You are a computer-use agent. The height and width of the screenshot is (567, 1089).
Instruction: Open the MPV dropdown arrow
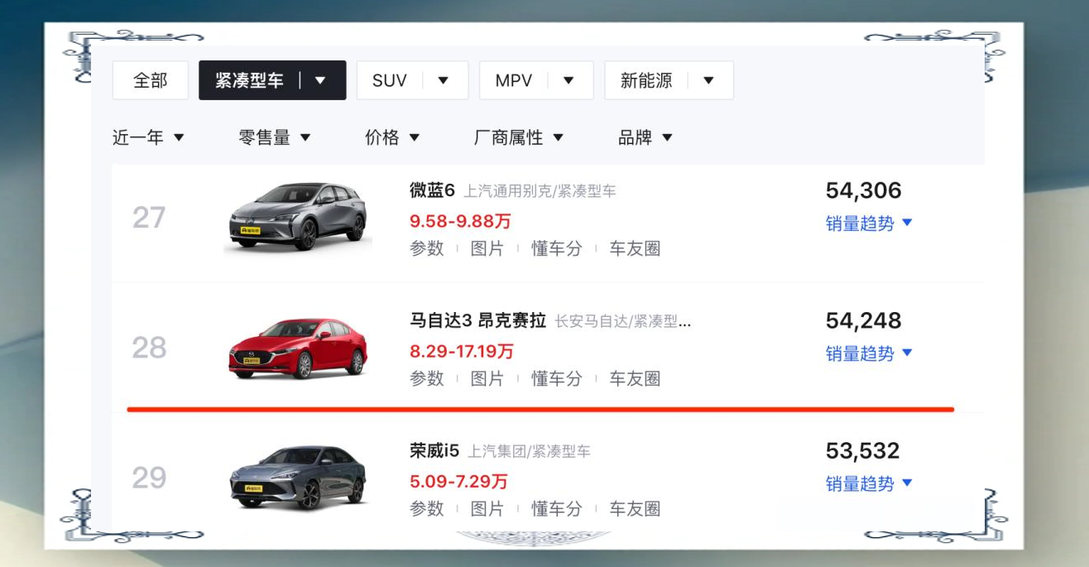click(568, 81)
